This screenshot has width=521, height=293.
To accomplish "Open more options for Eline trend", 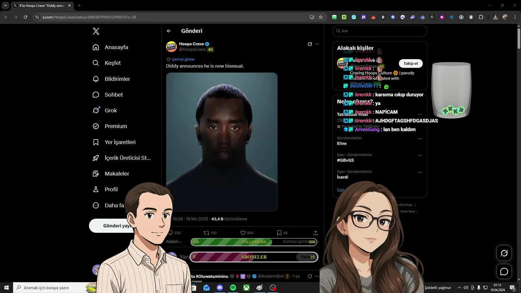I will (420, 139).
